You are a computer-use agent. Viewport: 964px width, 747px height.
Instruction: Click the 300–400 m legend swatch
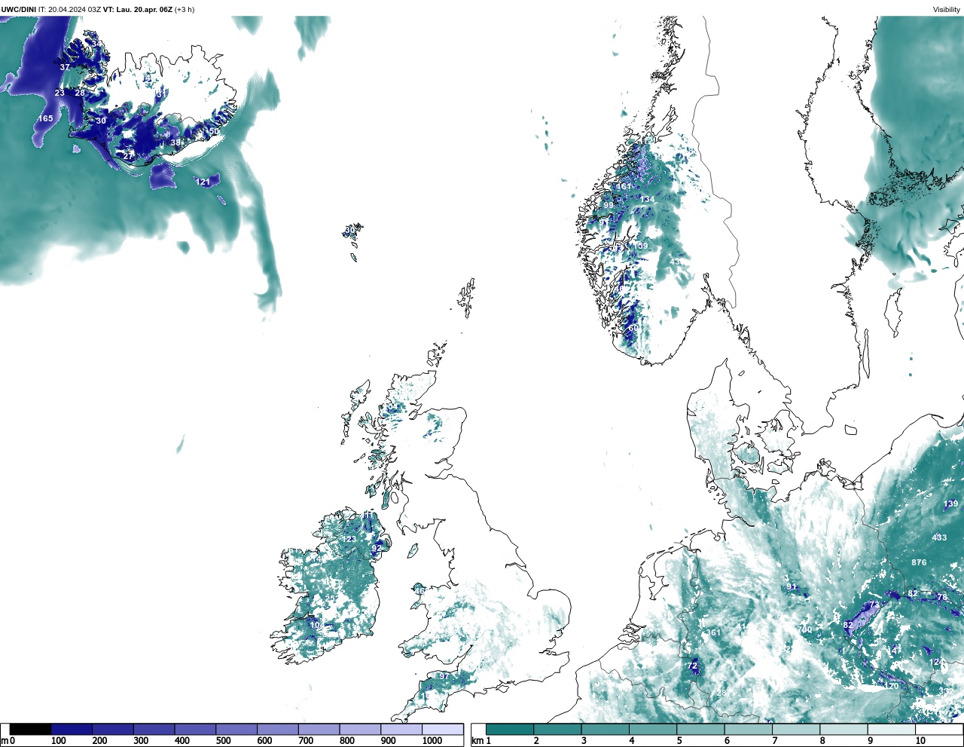coord(154,729)
